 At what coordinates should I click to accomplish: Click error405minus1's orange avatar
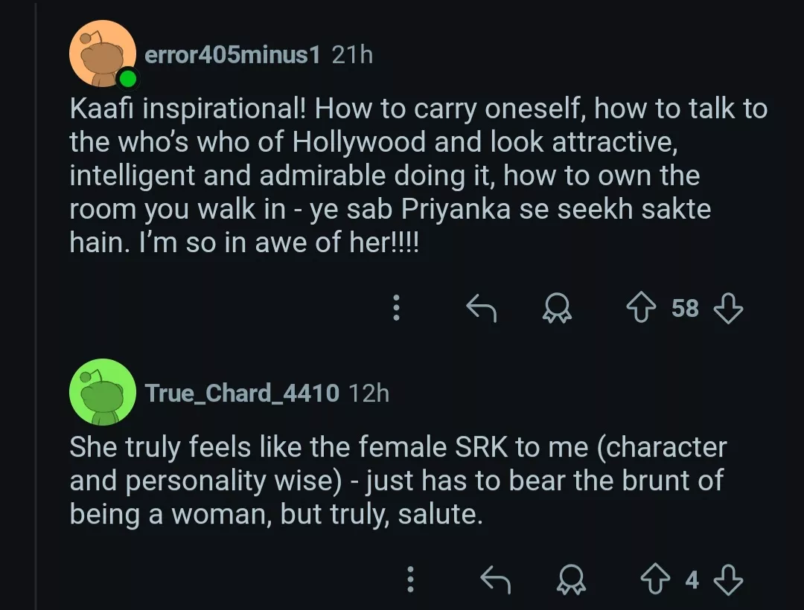tap(101, 55)
